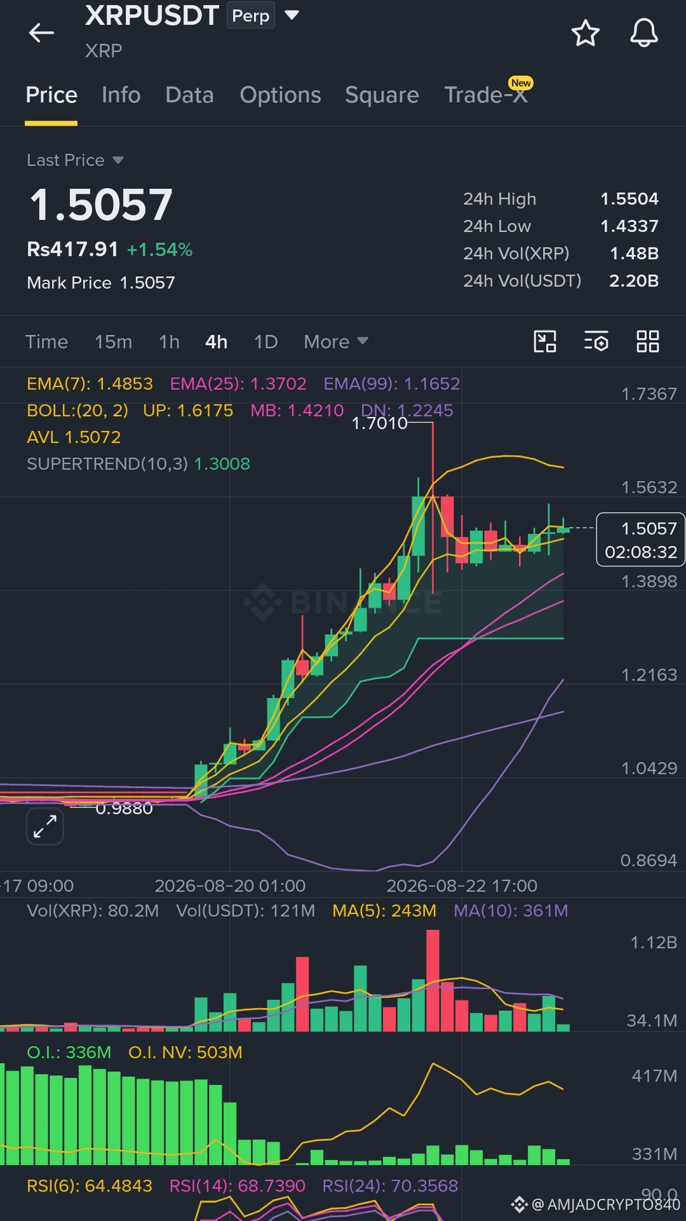The height and width of the screenshot is (1221, 686).
Task: Tap the RSI(24): 70.3568 label
Action: click(390, 1186)
